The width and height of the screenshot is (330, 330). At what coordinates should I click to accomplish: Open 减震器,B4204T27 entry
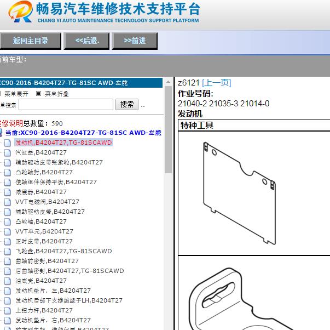(41, 192)
